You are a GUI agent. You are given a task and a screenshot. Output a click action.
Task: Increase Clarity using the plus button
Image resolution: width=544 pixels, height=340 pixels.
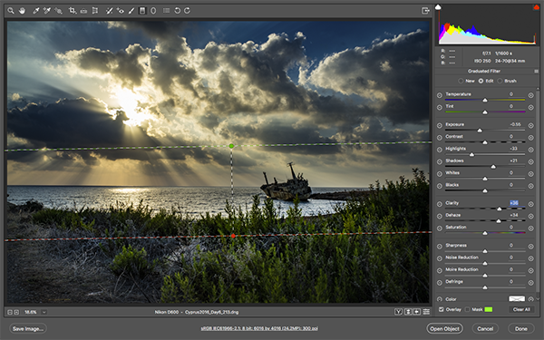coord(530,204)
